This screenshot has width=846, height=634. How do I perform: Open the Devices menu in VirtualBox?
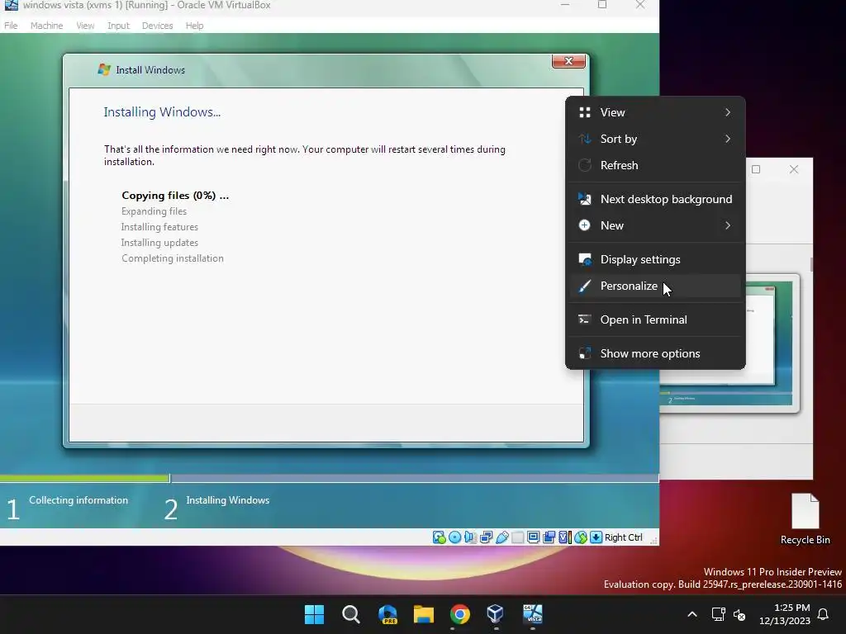coord(157,26)
